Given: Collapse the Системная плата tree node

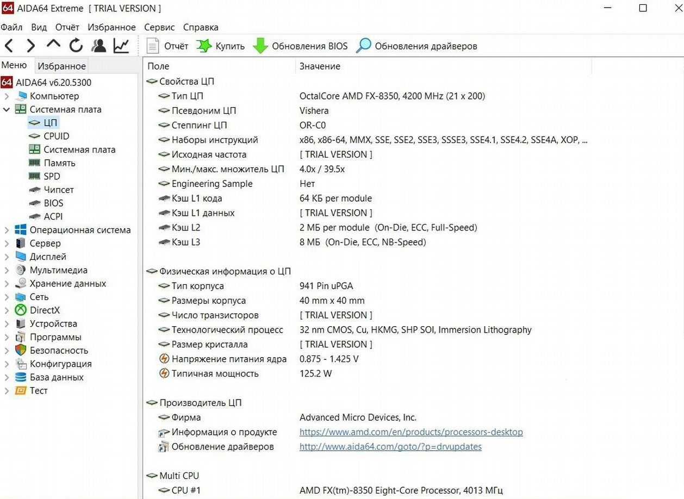Looking at the screenshot, I should 6,109.
